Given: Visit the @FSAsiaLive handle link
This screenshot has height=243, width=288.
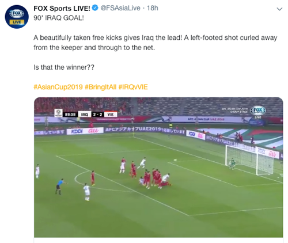Looking at the screenshot, I should click(120, 8).
